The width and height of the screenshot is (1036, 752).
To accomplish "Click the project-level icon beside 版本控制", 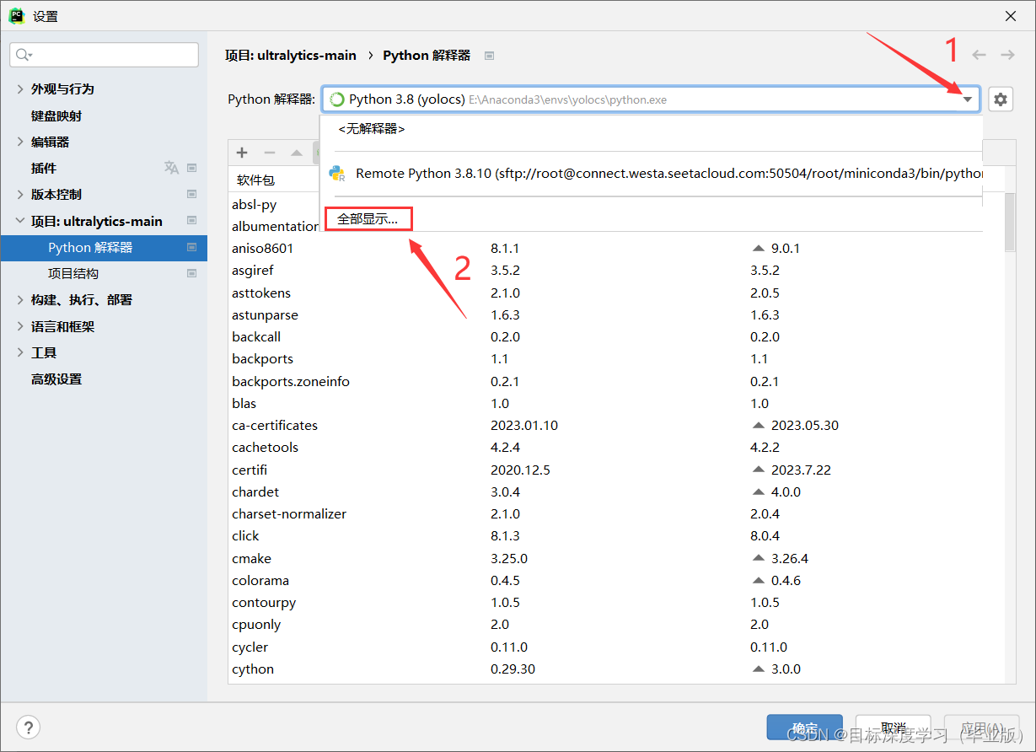I will click(191, 194).
